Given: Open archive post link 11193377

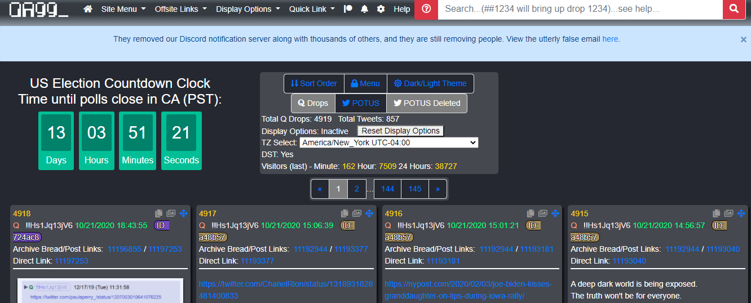Looking at the screenshot, I should (351, 249).
